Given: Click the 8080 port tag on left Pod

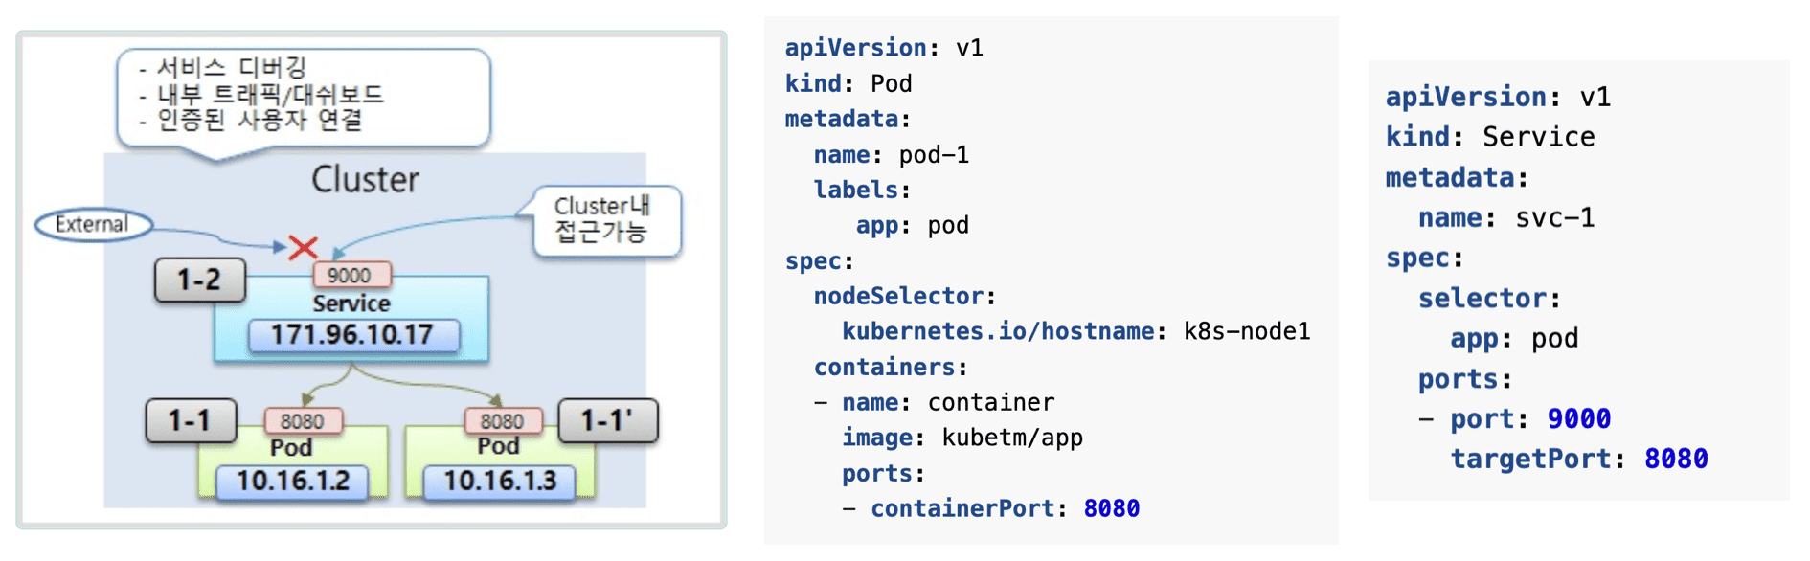Looking at the screenshot, I should coord(303,421).
